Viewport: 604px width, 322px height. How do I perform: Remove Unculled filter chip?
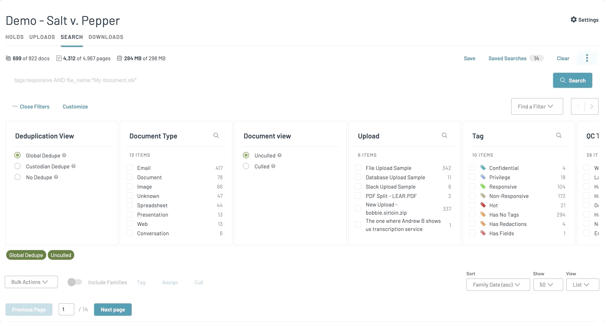[61, 255]
